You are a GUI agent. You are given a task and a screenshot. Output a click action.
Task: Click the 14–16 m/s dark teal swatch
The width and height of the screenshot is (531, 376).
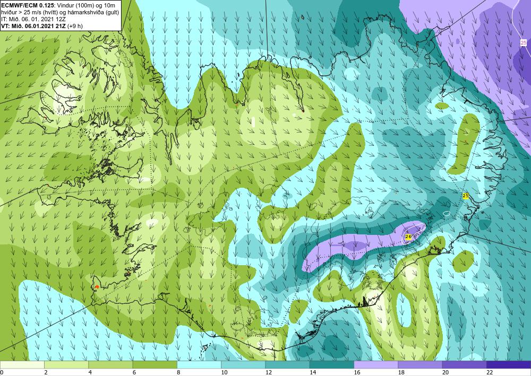tap(331, 364)
